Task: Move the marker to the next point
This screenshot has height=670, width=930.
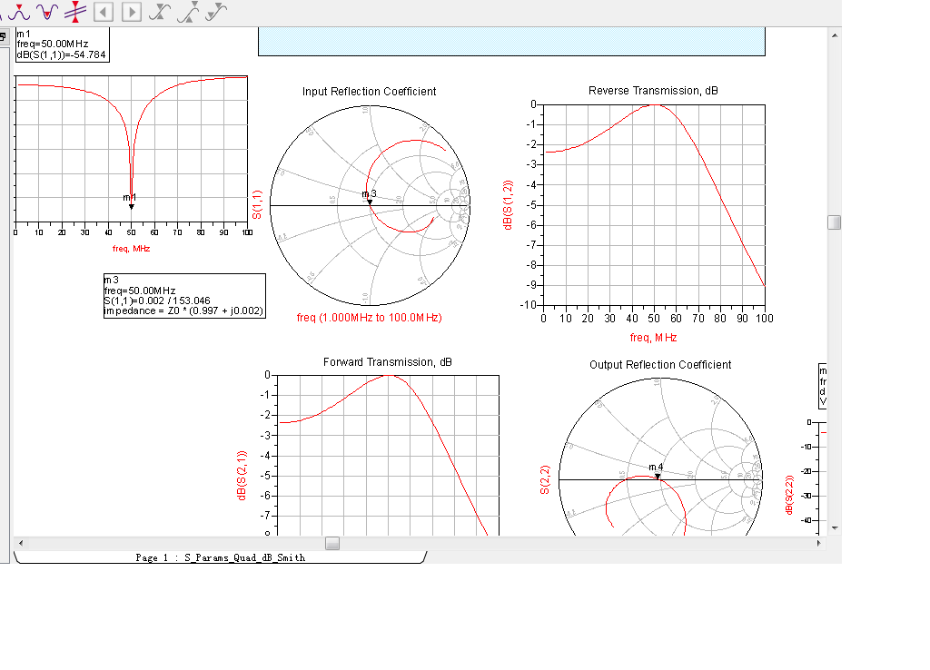Action: [132, 12]
